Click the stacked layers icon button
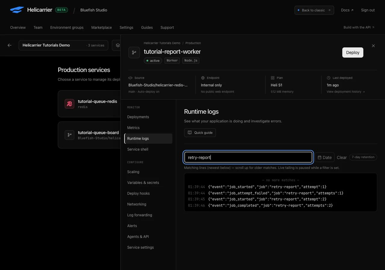385x270 pixels. (x=117, y=45)
